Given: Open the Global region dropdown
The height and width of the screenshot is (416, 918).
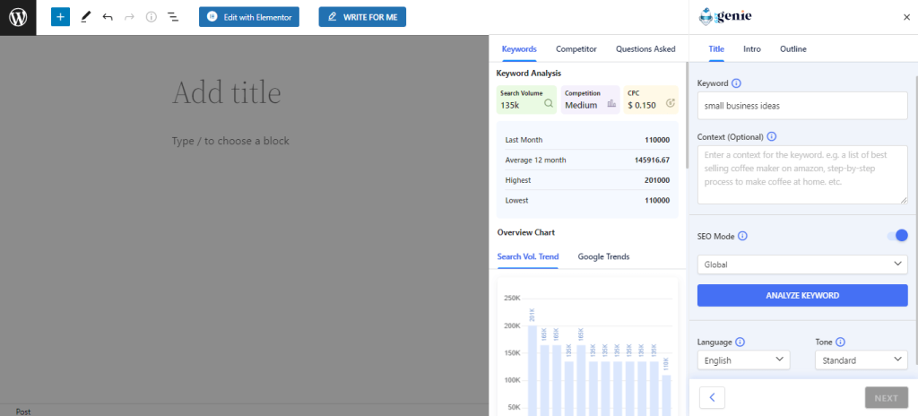Looking at the screenshot, I should 802,264.
